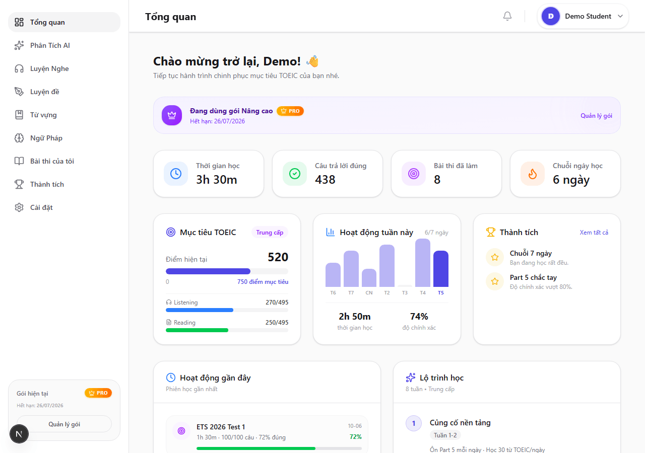Open Tổng quan in the sidebar
This screenshot has height=453, width=645.
pos(64,22)
